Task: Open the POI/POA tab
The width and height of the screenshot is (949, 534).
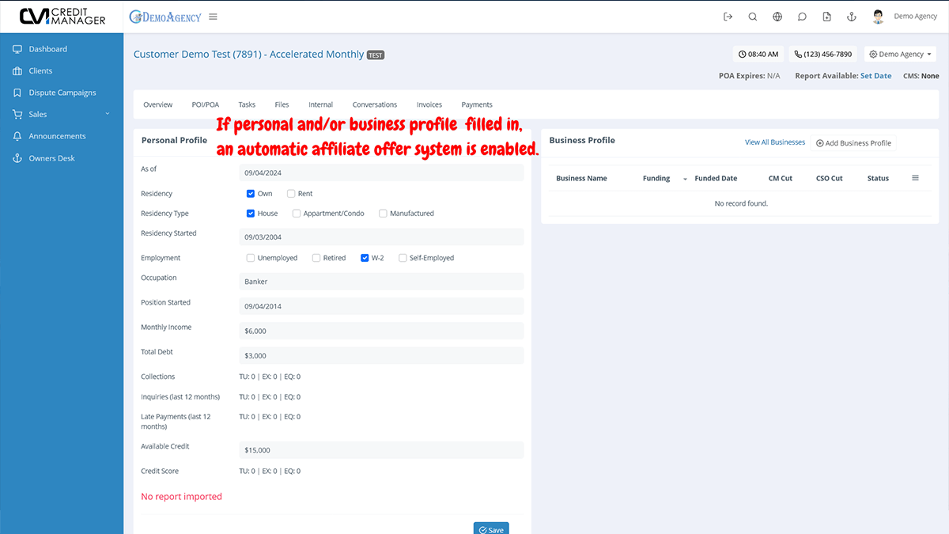Action: 205,104
